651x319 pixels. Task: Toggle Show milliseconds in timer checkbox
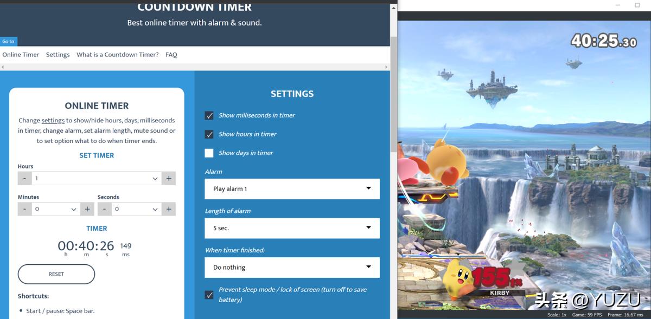209,115
